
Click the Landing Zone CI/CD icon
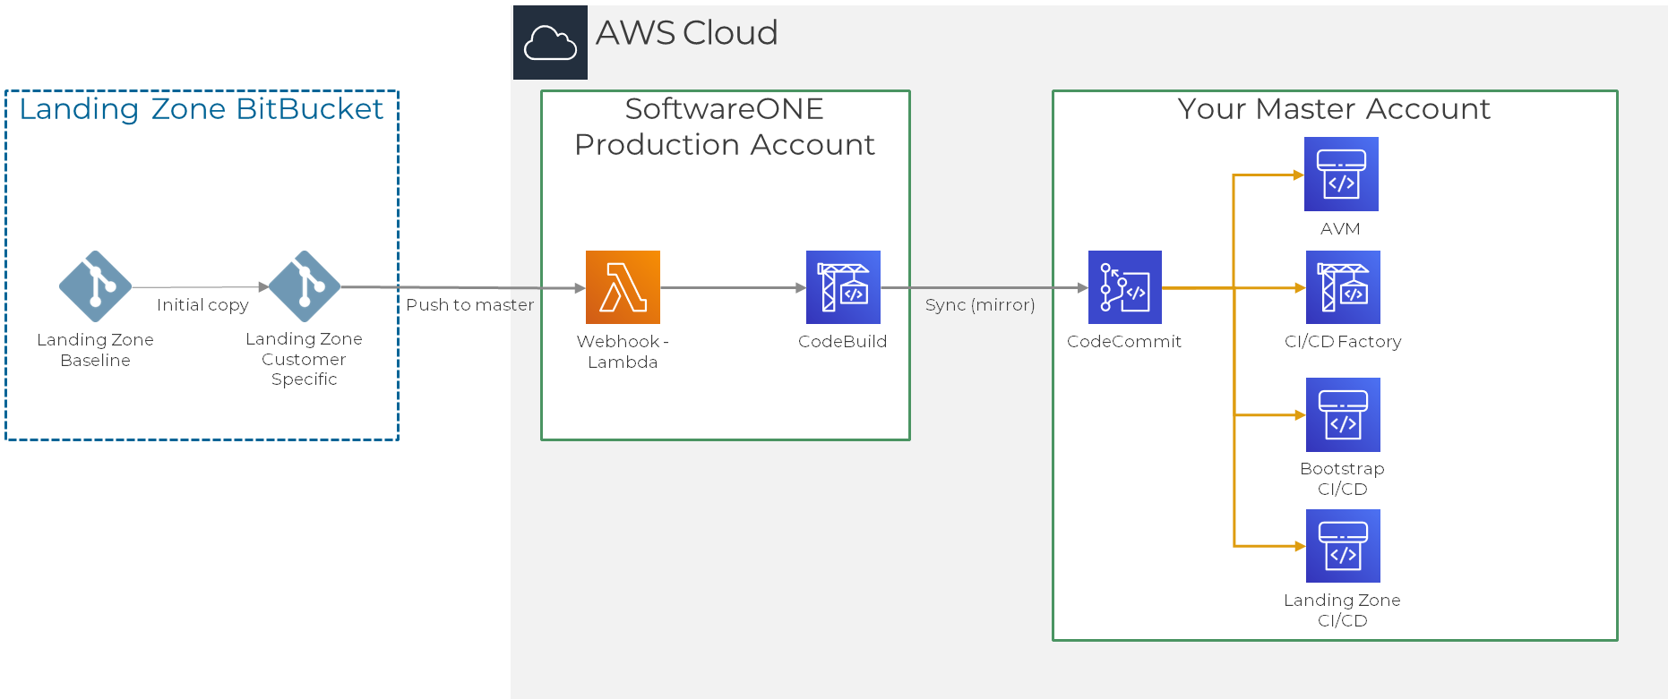pos(1343,546)
